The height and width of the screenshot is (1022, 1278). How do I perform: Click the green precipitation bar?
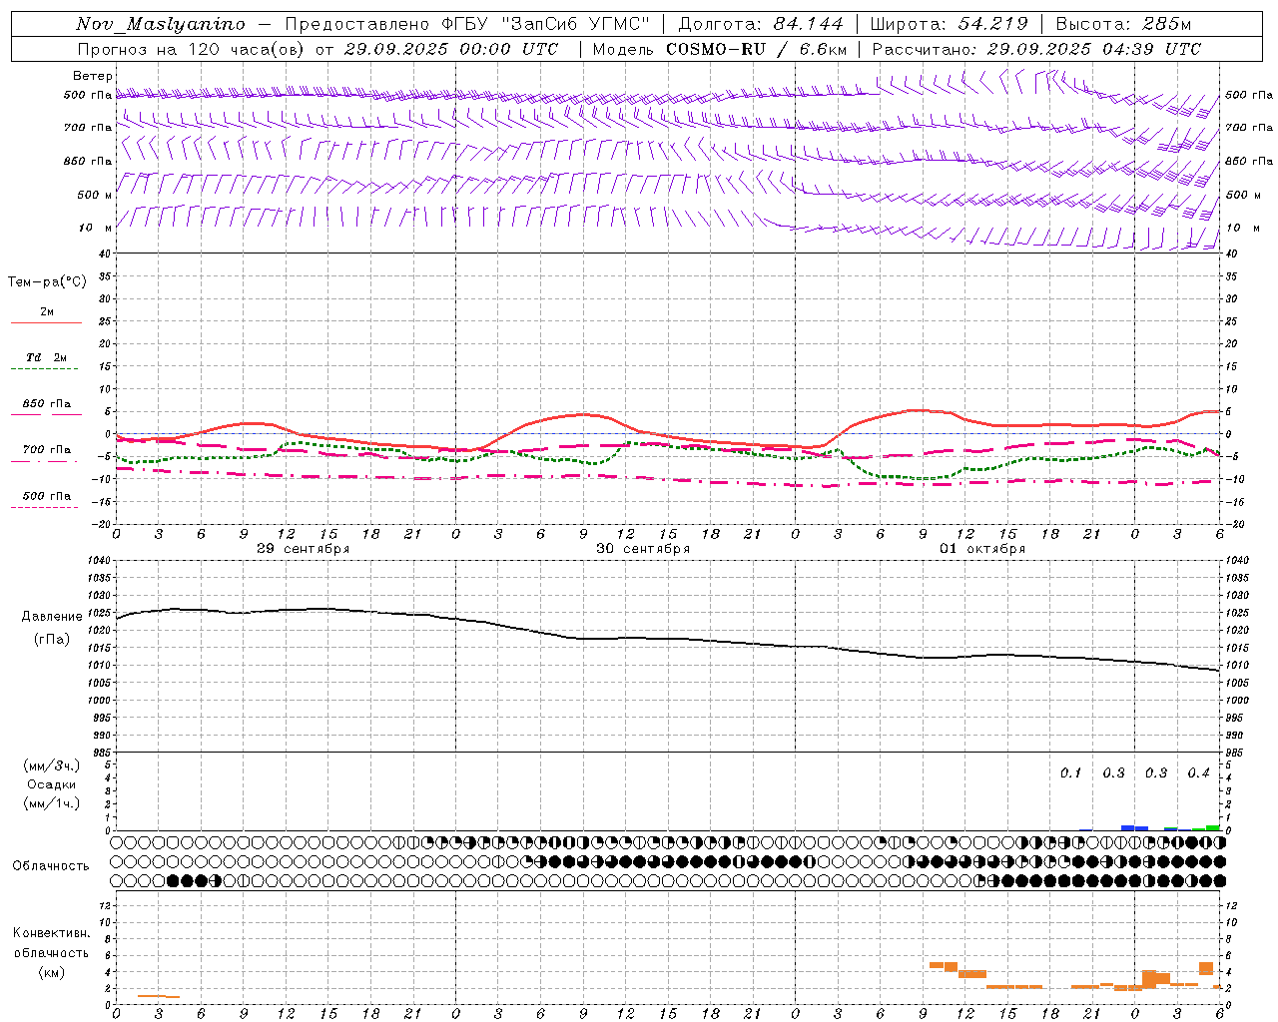click(x=1212, y=827)
